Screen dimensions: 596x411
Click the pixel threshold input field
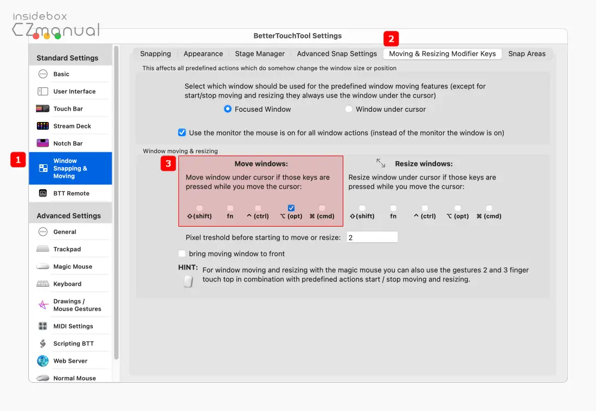tap(372, 237)
